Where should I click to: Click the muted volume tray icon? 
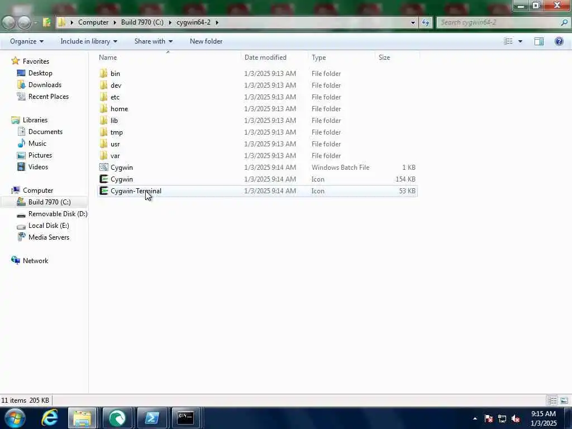(x=516, y=419)
